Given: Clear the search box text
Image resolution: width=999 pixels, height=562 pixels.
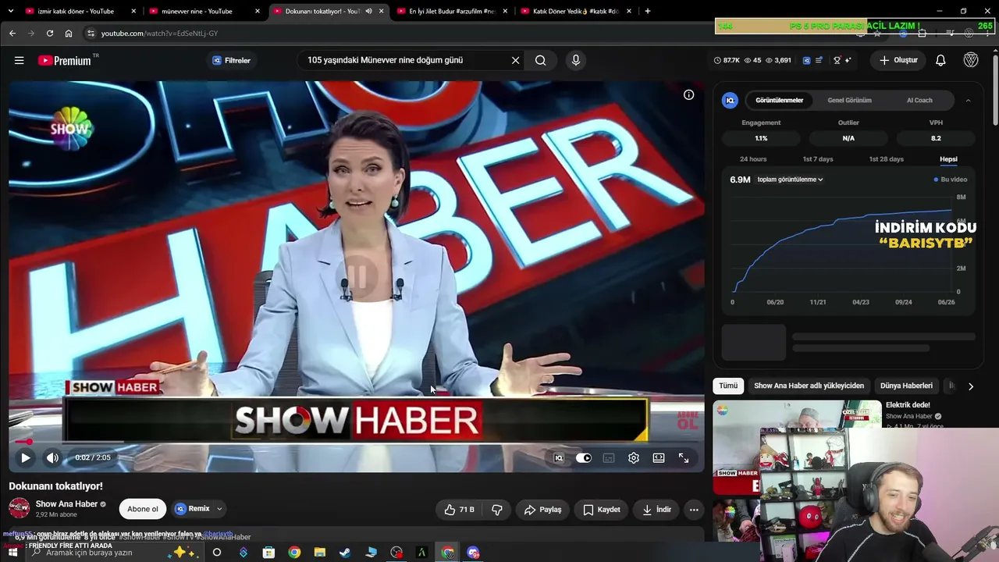Looking at the screenshot, I should click(x=515, y=60).
